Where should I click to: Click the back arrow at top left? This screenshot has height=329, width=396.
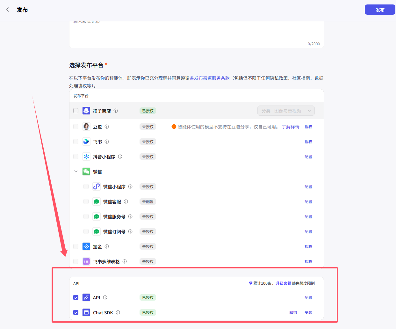7,10
